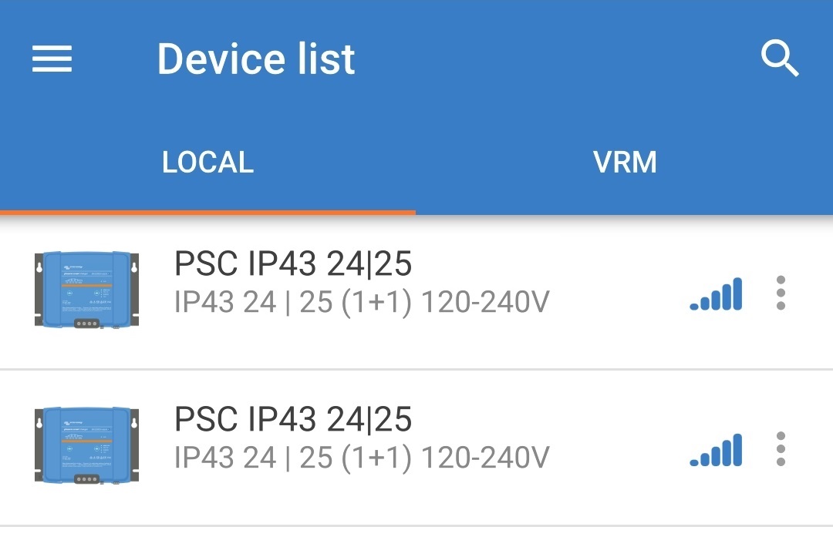Open the overflow menu of the second device

(x=780, y=451)
